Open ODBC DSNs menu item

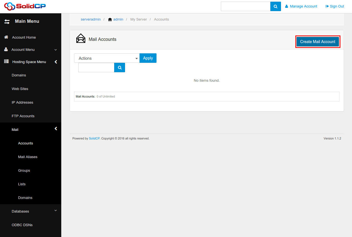click(22, 225)
